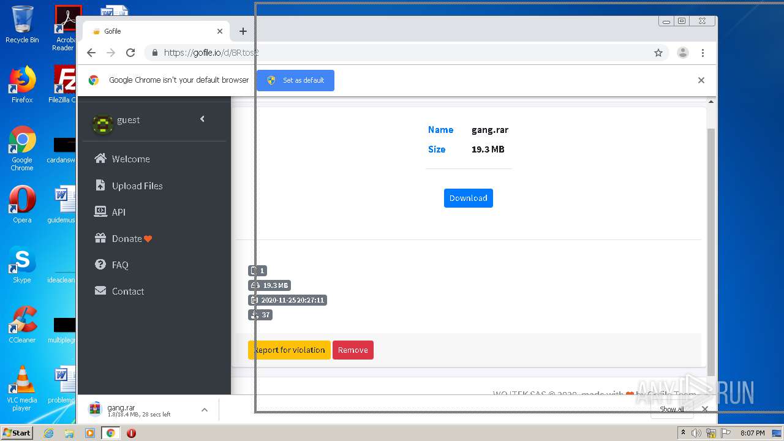The image size is (784, 441).
Task: Open the Action Center flag icon
Action: coord(726,433)
